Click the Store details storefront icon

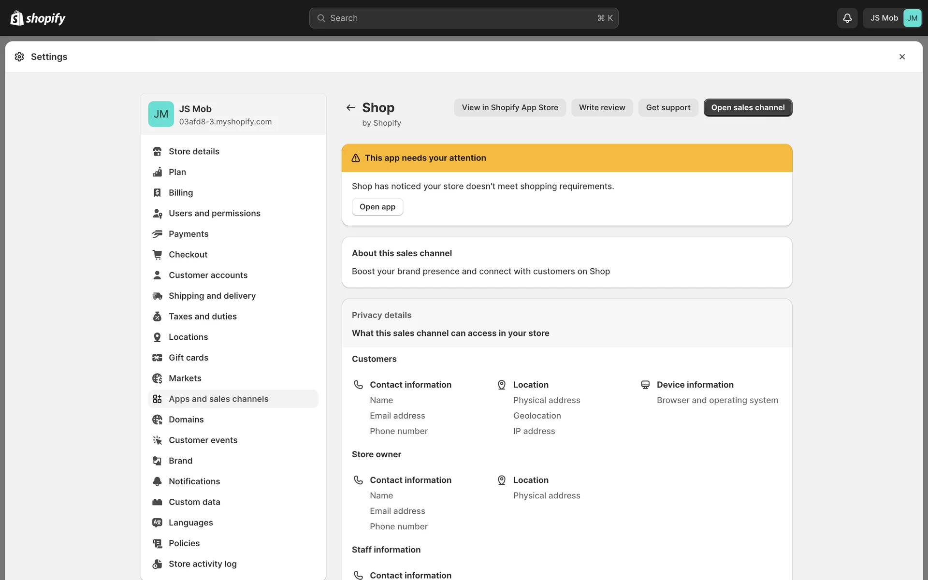coord(157,151)
